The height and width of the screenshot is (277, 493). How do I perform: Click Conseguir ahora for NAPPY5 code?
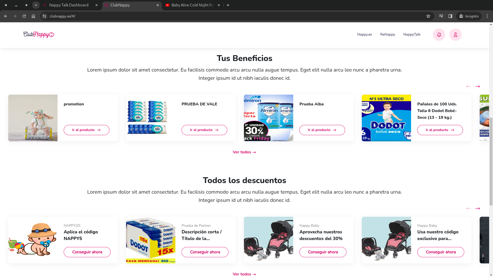pyautogui.click(x=87, y=252)
